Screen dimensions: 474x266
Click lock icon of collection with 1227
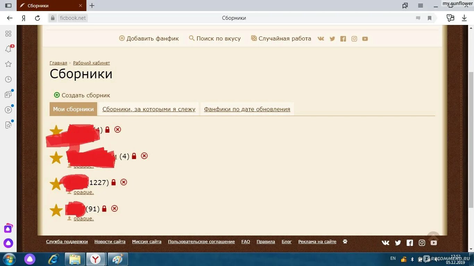click(113, 182)
